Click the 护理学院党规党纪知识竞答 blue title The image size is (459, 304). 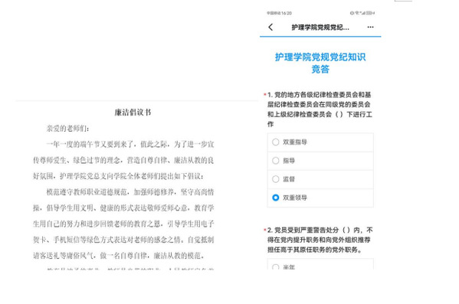pos(320,63)
